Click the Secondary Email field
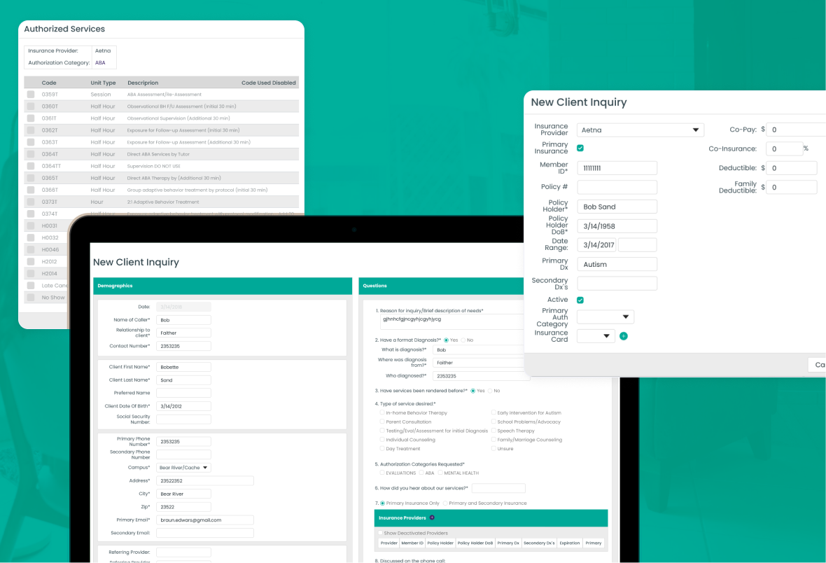The image size is (826, 563). click(204, 533)
